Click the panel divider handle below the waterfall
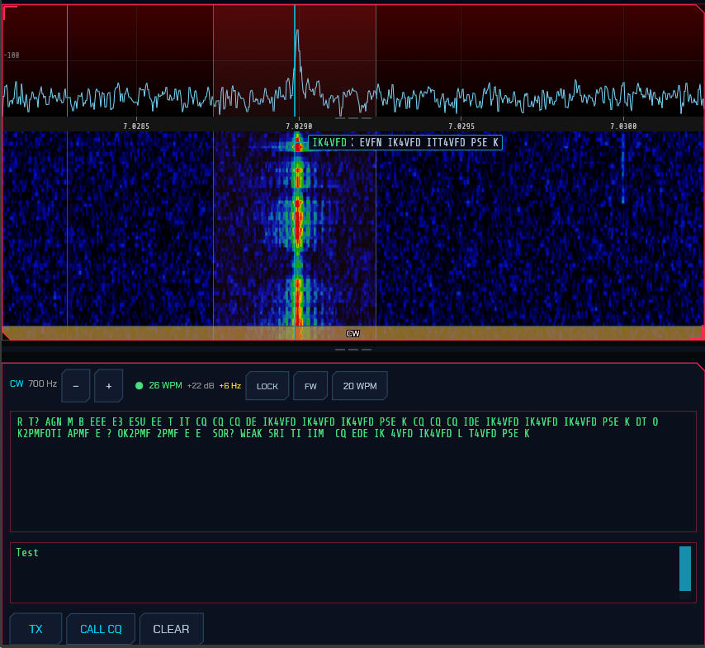Image resolution: width=705 pixels, height=648 pixels. (353, 350)
